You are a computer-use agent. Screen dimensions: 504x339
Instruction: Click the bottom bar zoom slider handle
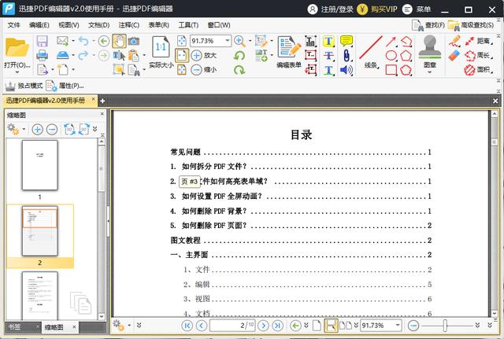pos(445,325)
